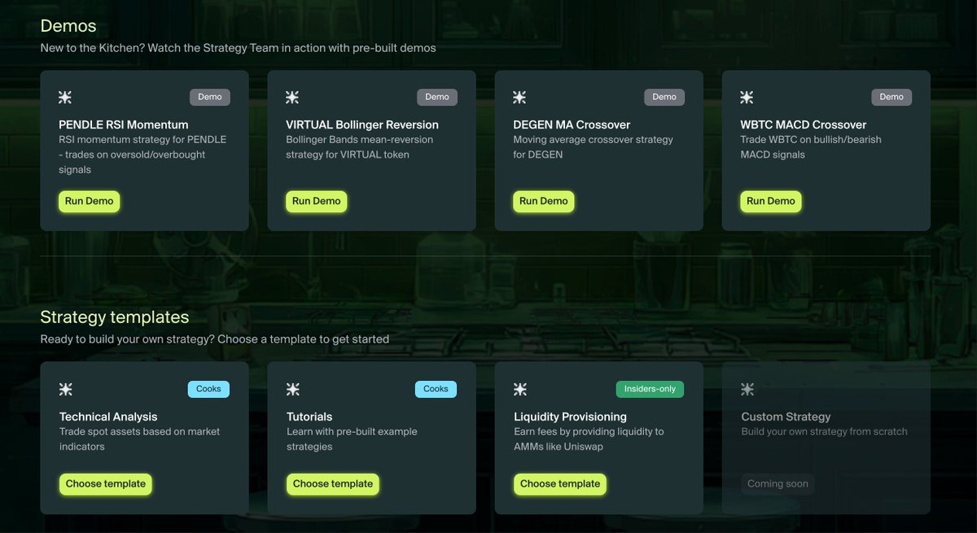Image resolution: width=977 pixels, height=533 pixels.
Task: Click the star icon on VIRTUAL Bollinger Reversion card
Action: (x=292, y=98)
